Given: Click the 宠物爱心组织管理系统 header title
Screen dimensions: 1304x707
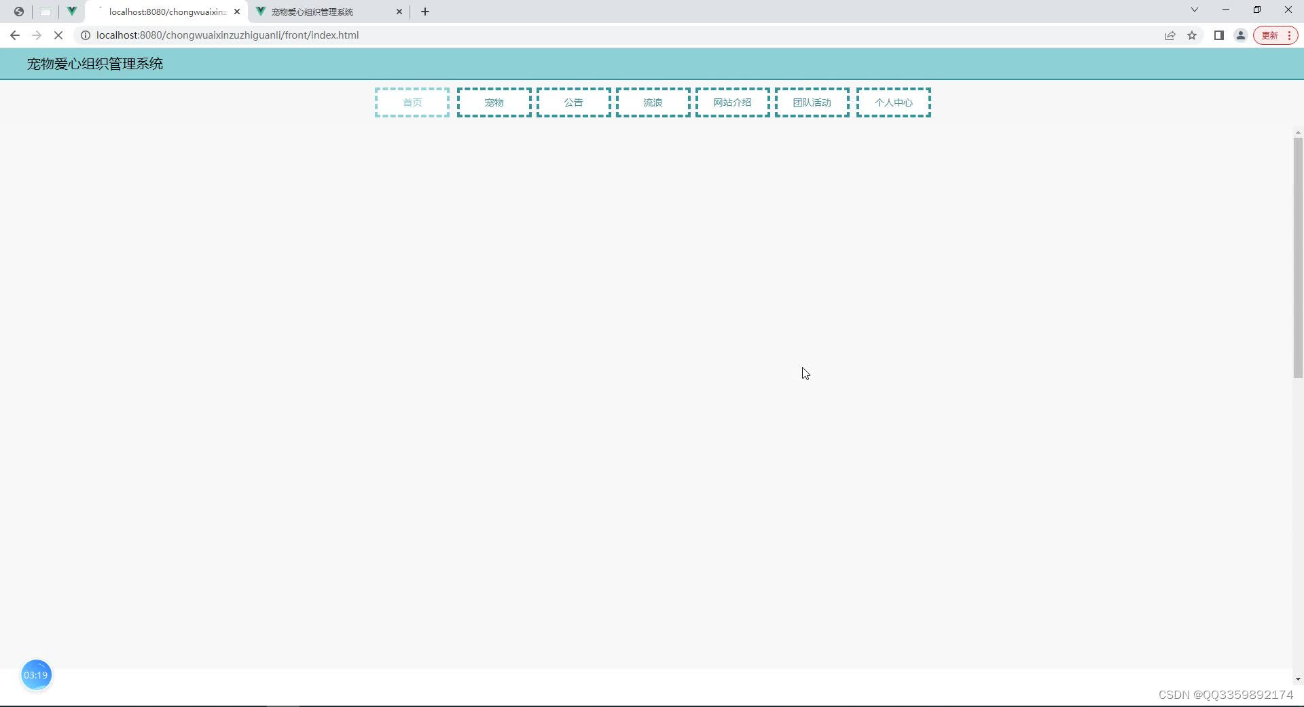Looking at the screenshot, I should 95,64.
